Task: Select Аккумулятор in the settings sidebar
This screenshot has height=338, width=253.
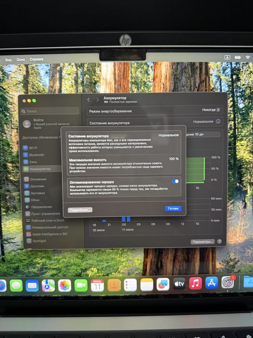Action: click(x=42, y=169)
